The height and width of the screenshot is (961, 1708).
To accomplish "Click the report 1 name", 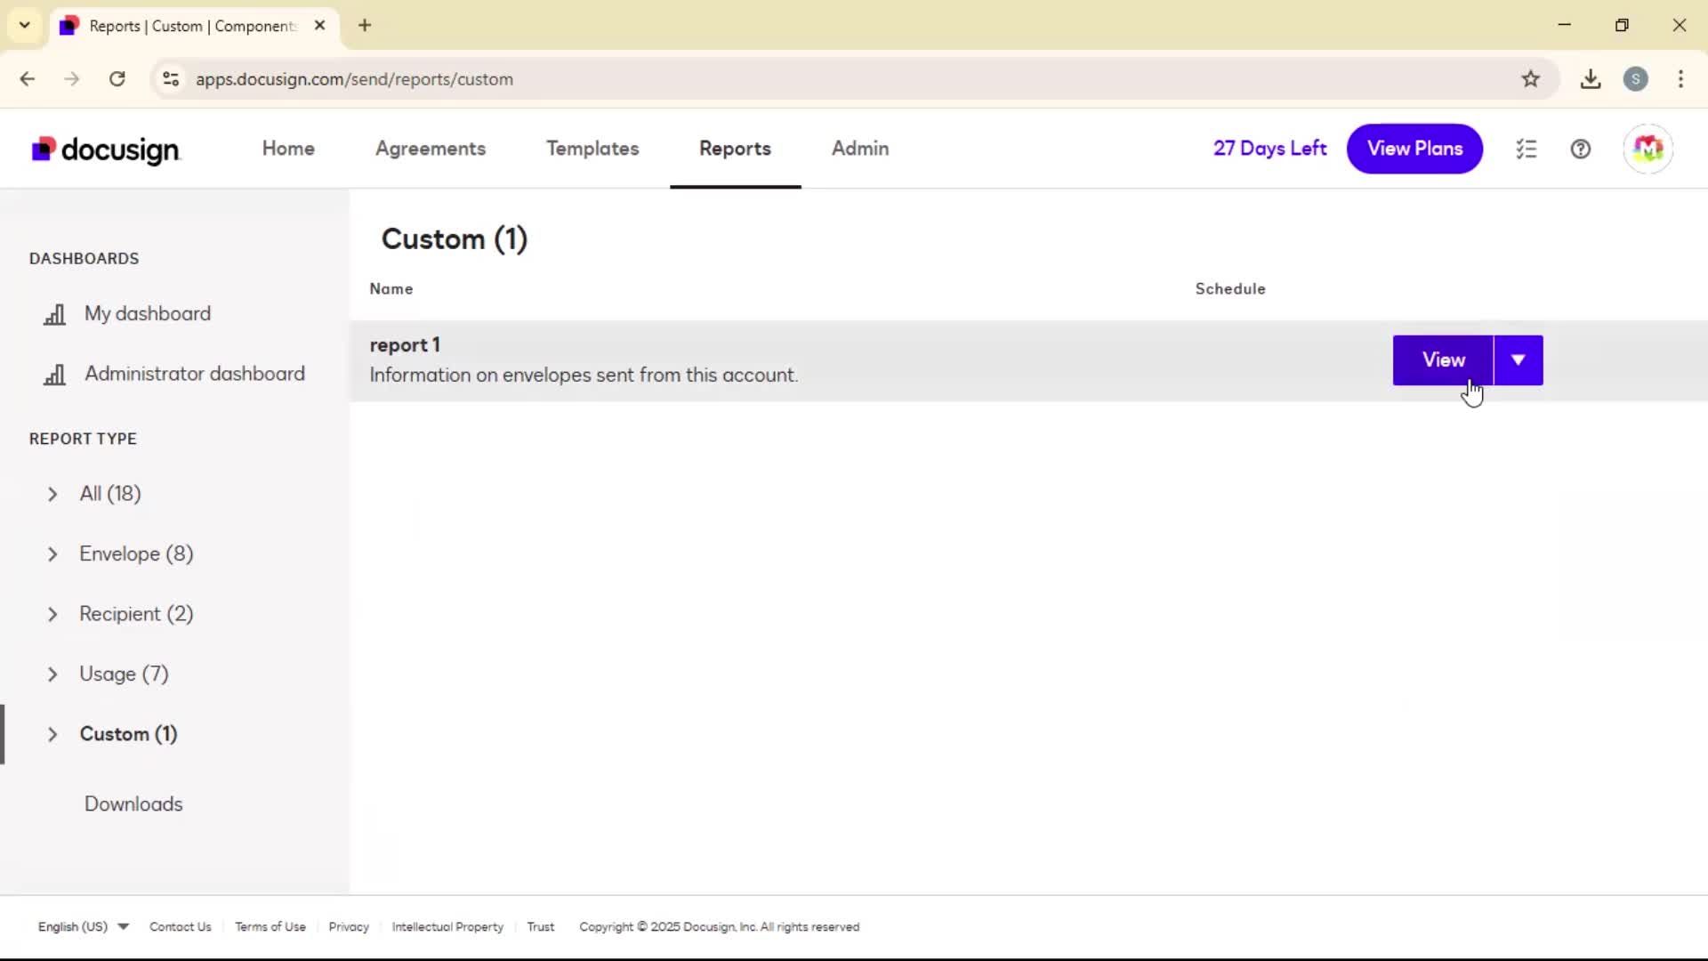I will (x=405, y=345).
